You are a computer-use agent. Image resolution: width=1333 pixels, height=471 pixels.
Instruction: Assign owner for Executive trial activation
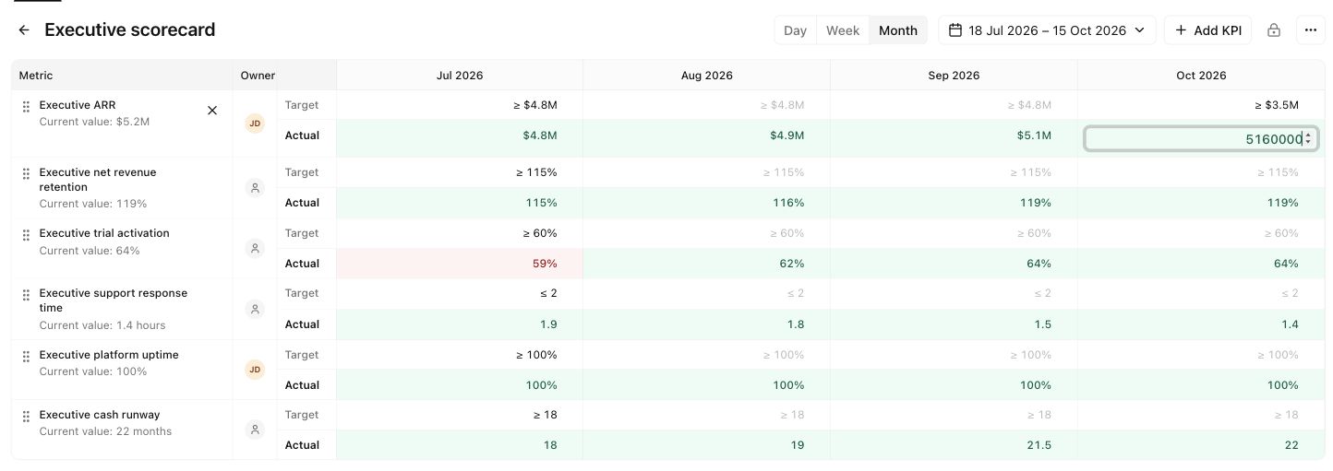pyautogui.click(x=255, y=249)
